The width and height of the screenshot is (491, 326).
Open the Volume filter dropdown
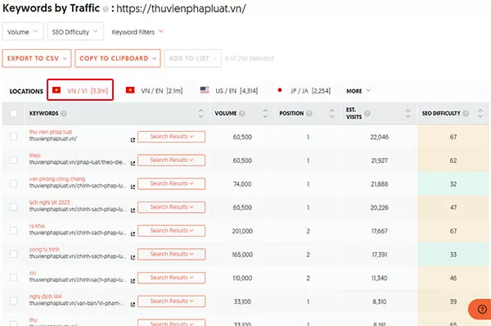click(x=23, y=32)
